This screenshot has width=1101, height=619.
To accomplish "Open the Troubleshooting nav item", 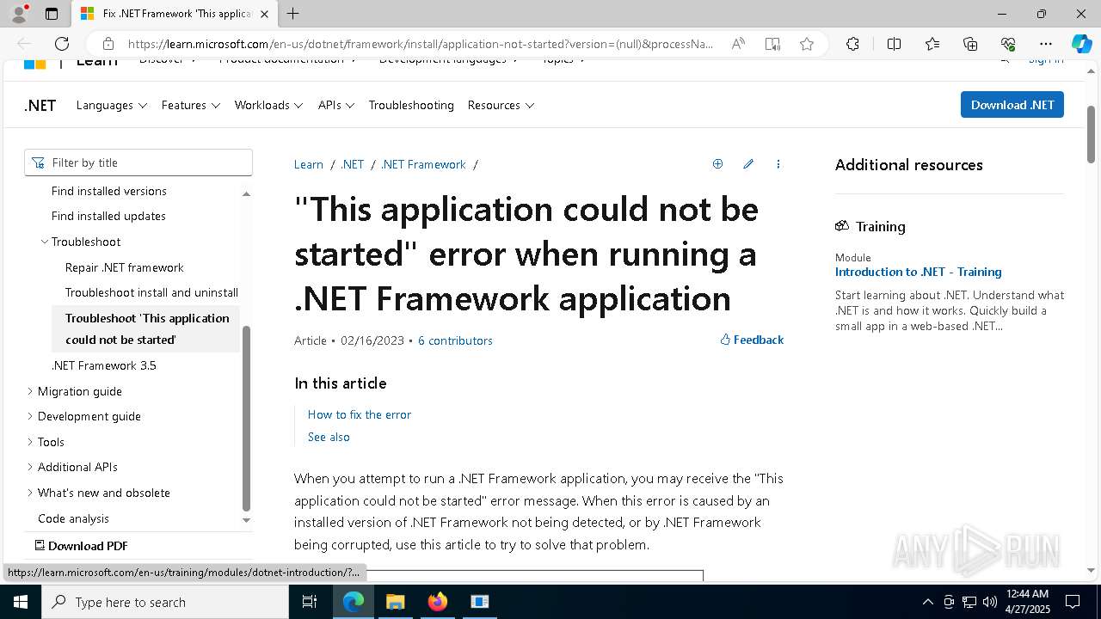I will [411, 105].
